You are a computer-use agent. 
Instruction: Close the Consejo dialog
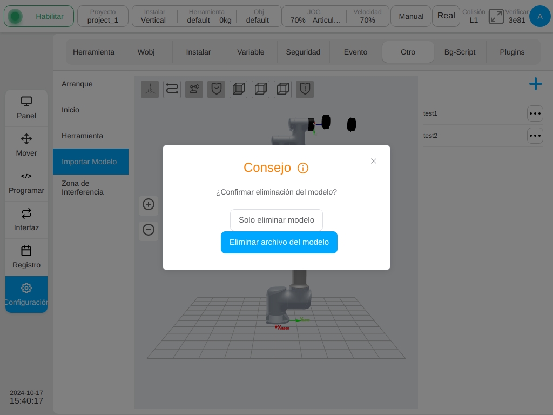[374, 161]
